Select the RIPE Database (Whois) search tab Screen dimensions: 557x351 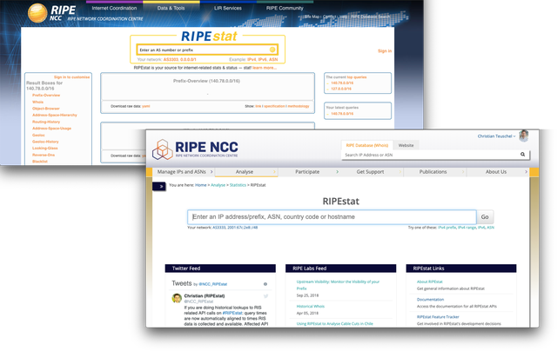tap(367, 145)
